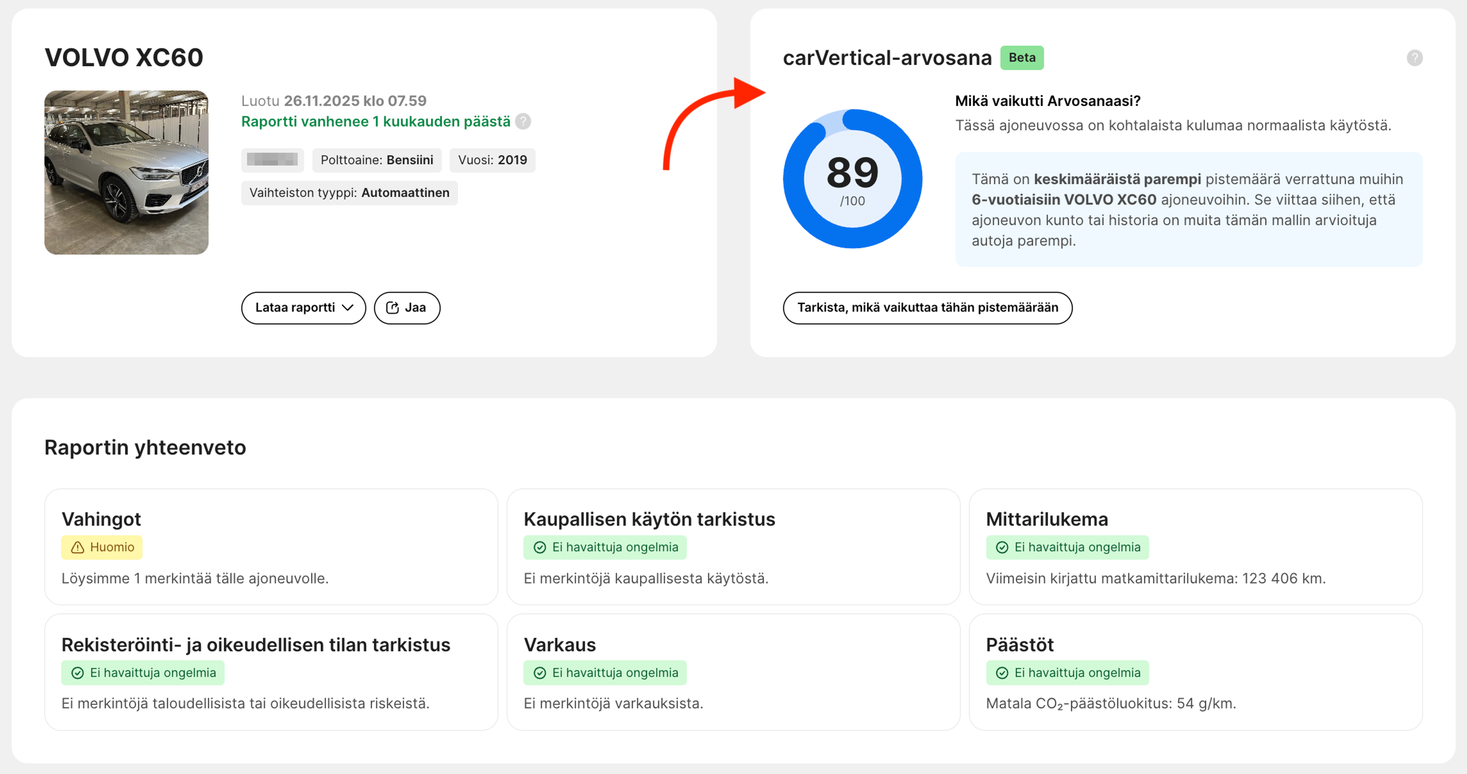The height and width of the screenshot is (774, 1467).
Task: Click text Matala CO2-päästöluokitus: 54 g/km
Action: pos(1111,704)
